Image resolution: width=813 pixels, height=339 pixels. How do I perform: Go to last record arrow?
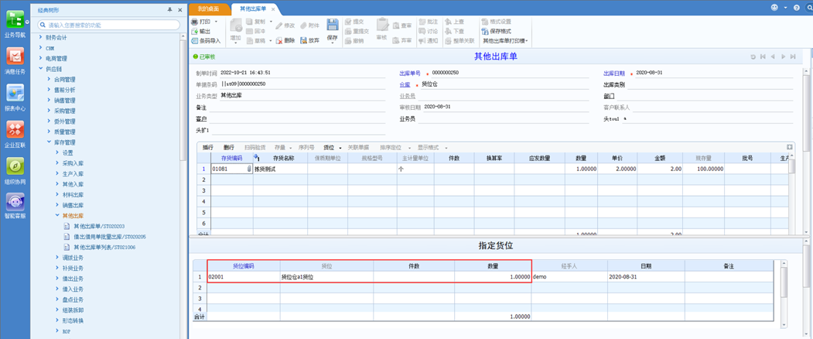(793, 56)
